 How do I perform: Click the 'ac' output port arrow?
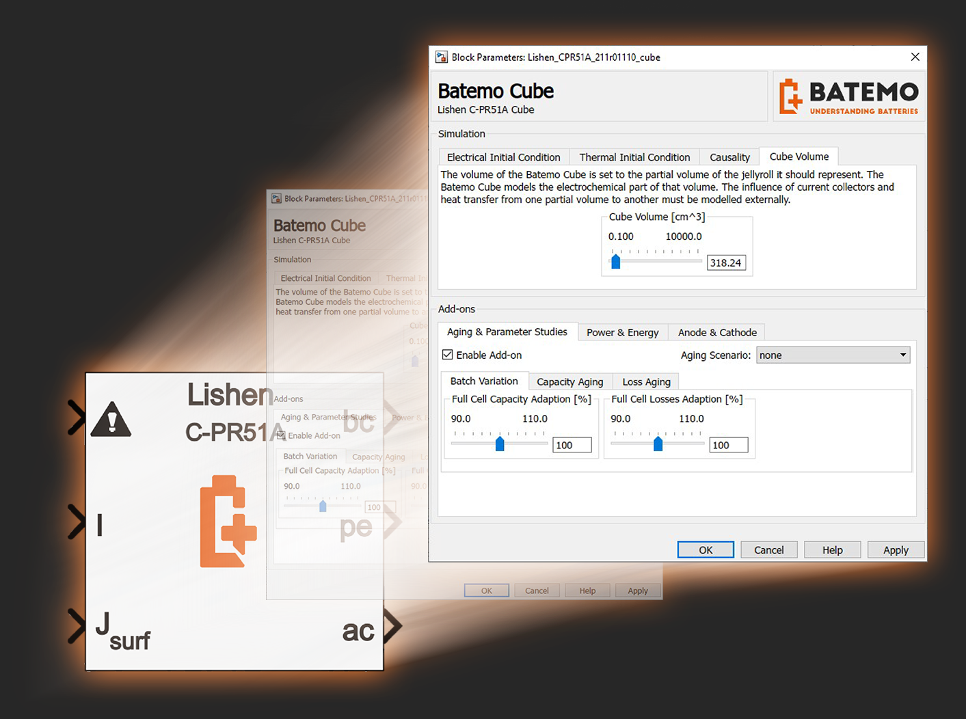click(x=392, y=626)
